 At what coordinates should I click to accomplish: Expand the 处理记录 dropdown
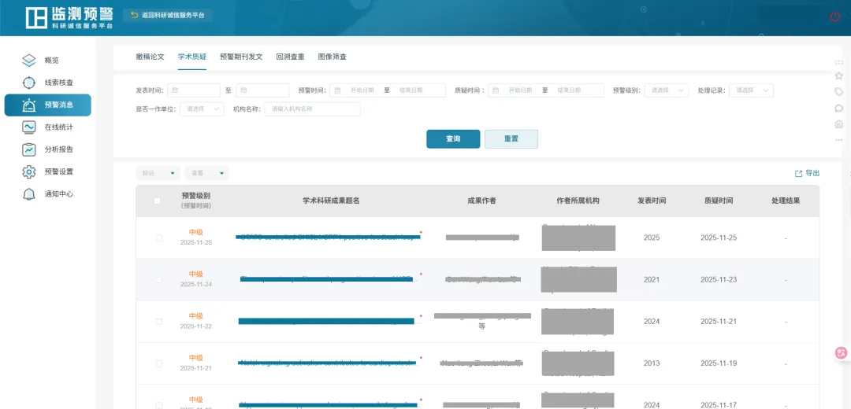[750, 90]
